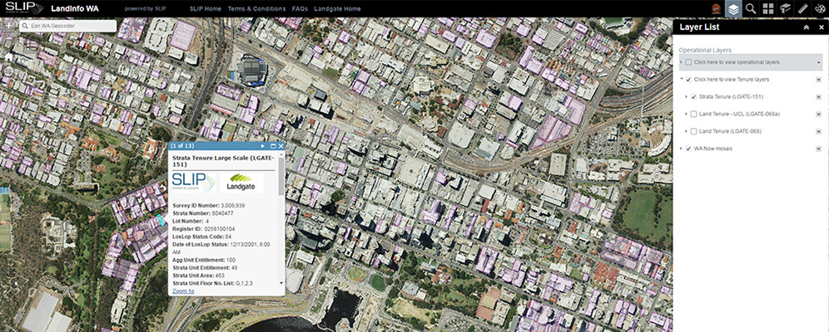Collapse the Tenure layers group arrow

681,80
